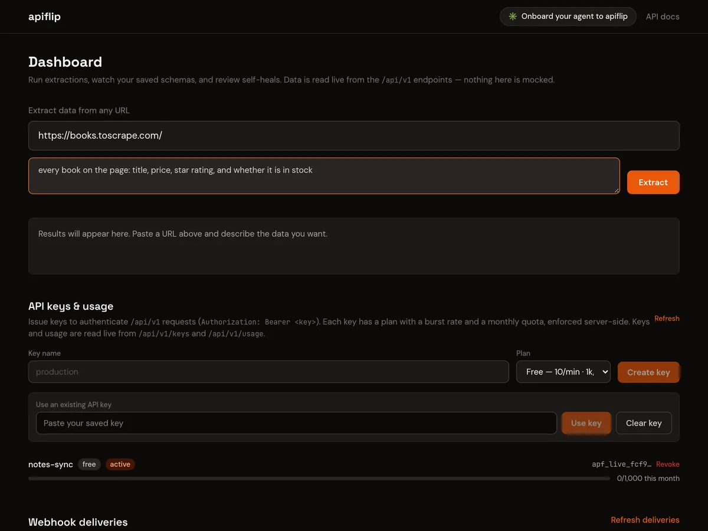Click the notes-sync usage progress bar
The image size is (708, 531).
[x=319, y=478]
